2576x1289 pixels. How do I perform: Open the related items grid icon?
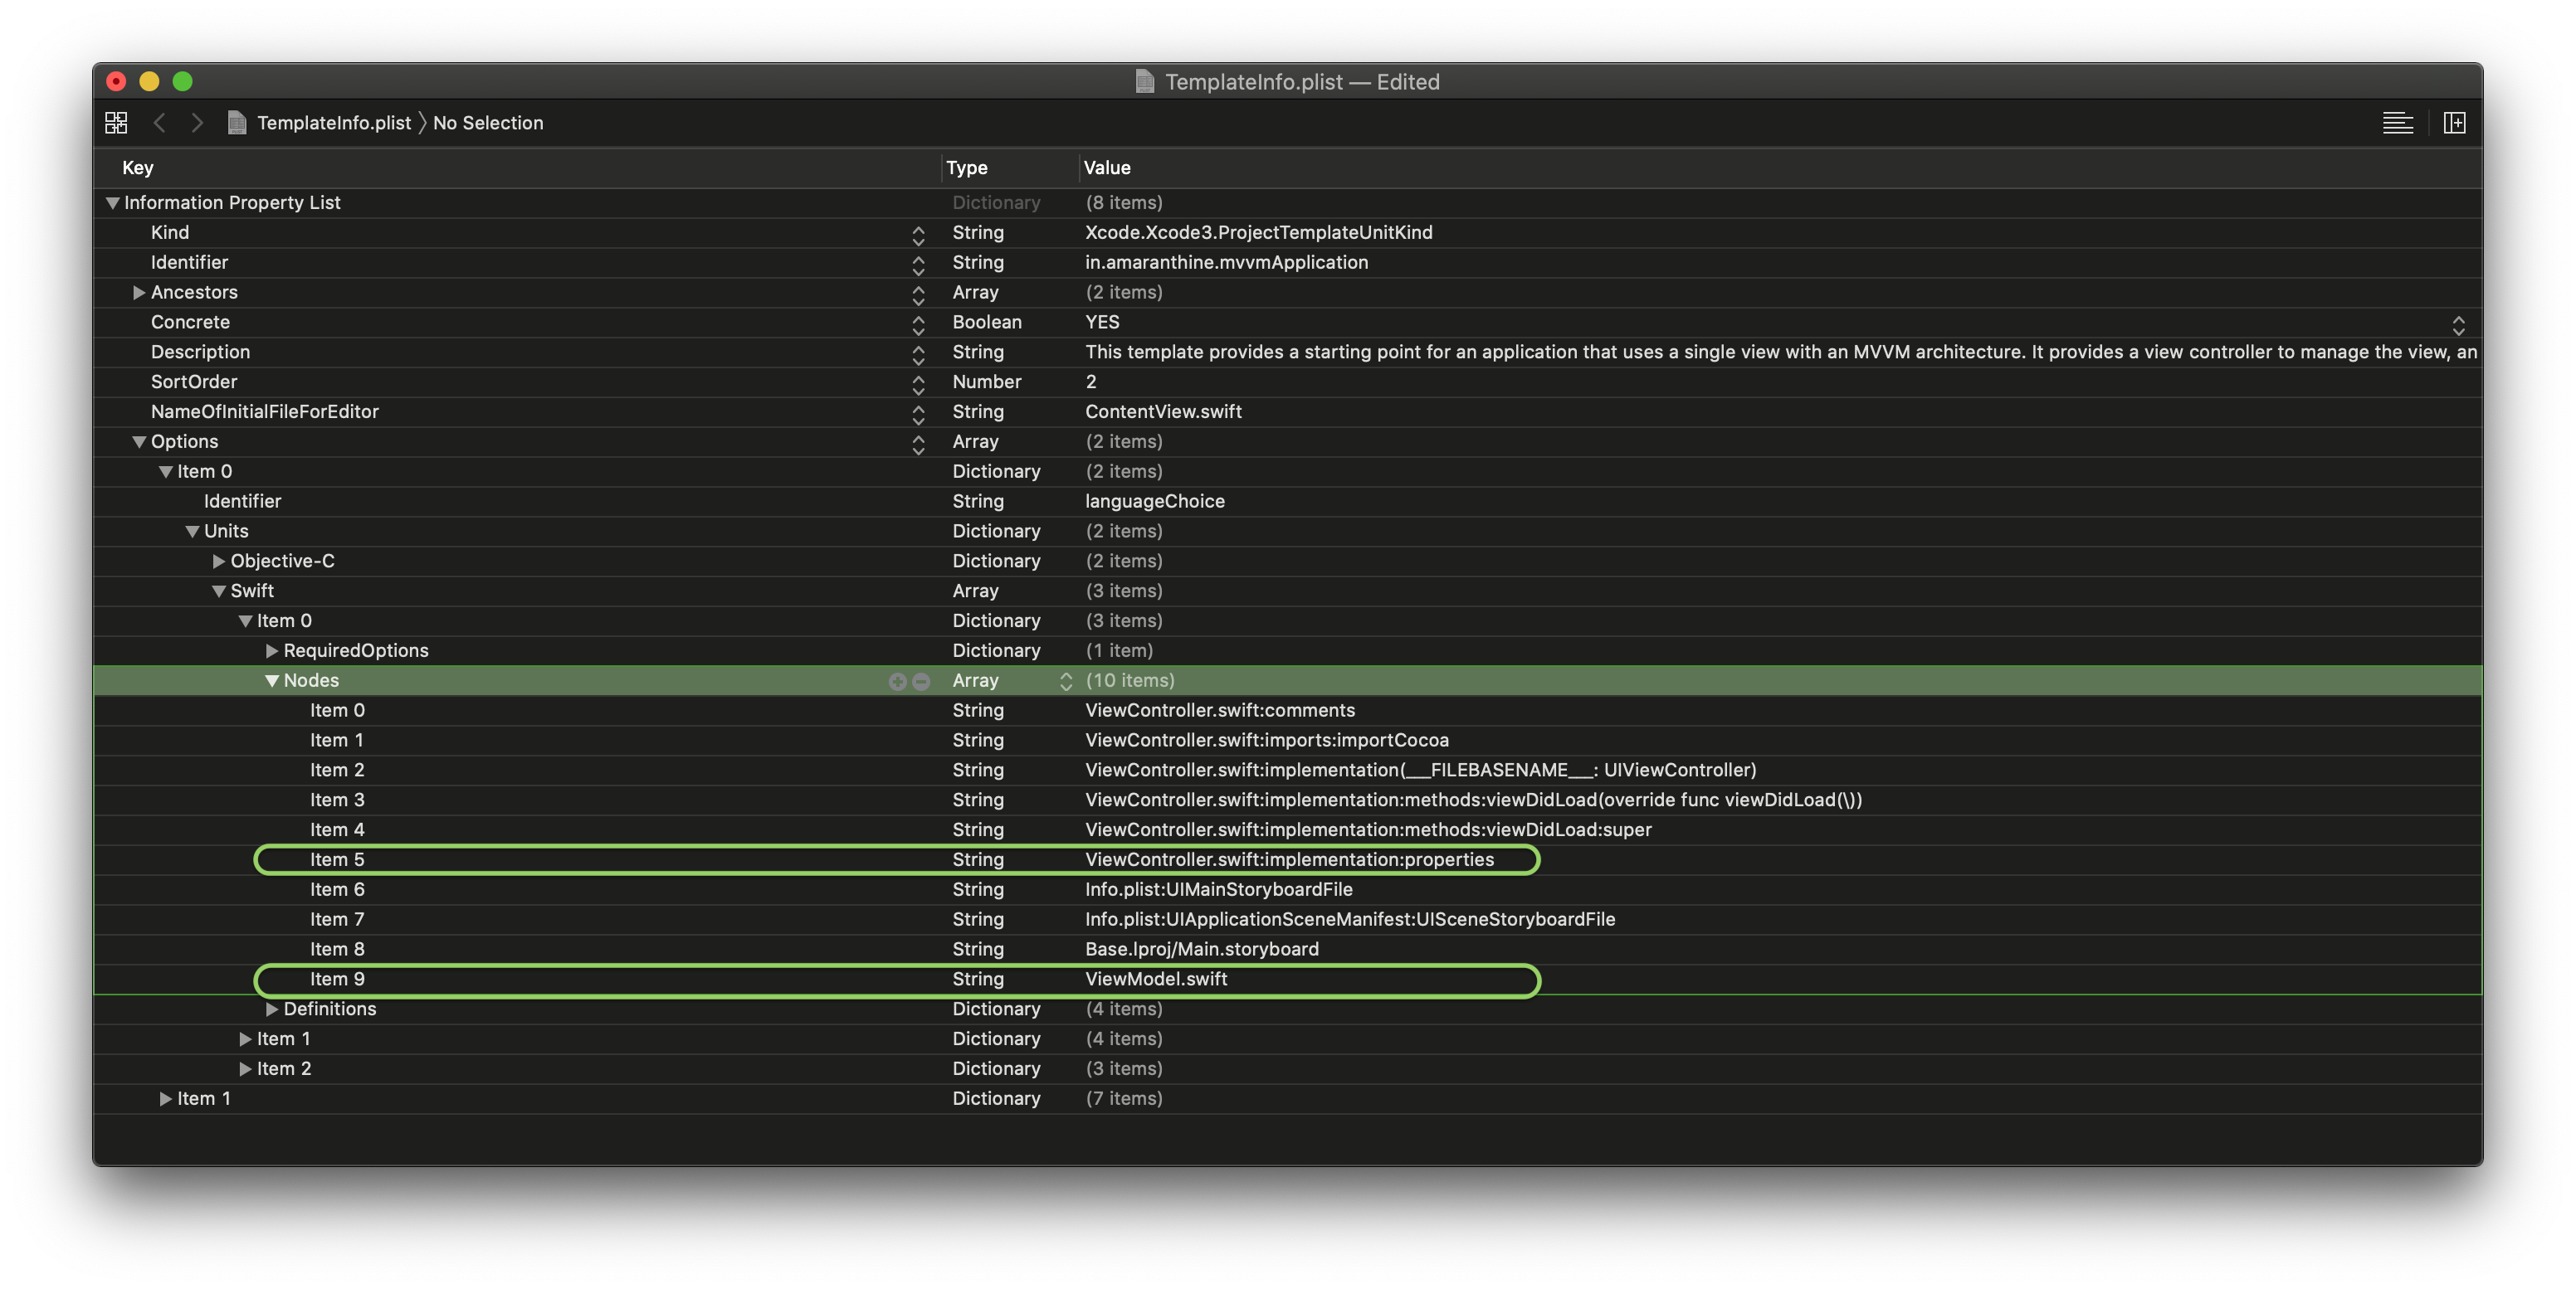click(116, 123)
